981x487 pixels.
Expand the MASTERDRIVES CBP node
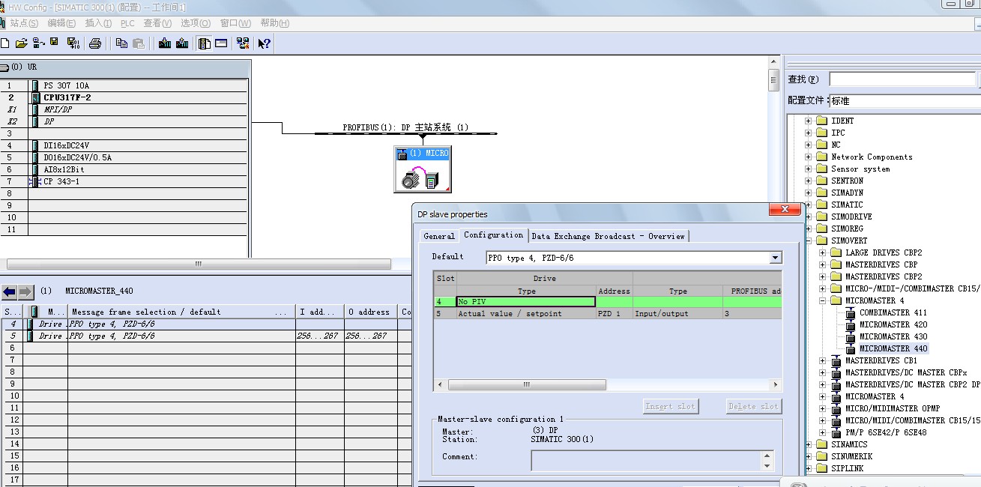click(822, 264)
